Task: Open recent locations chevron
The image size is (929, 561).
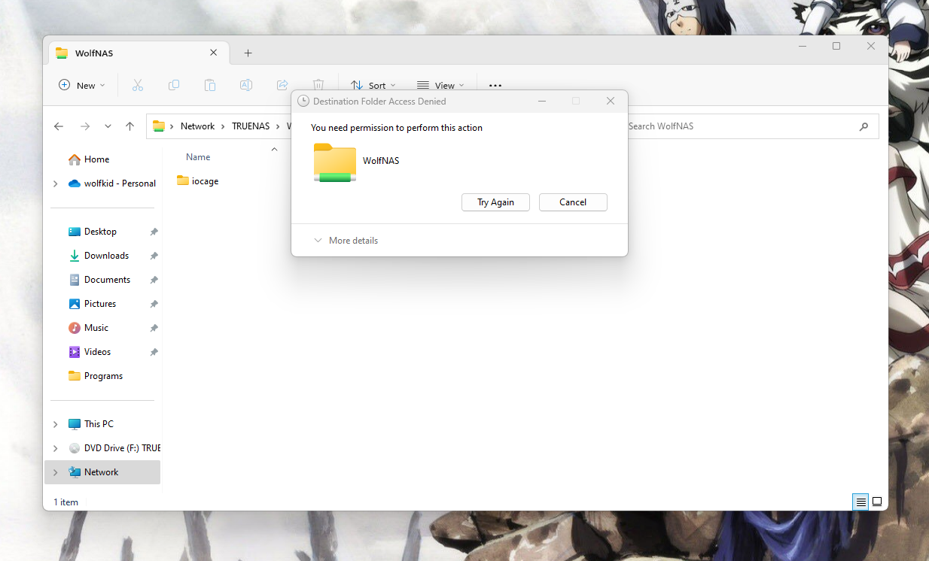Action: 108,126
